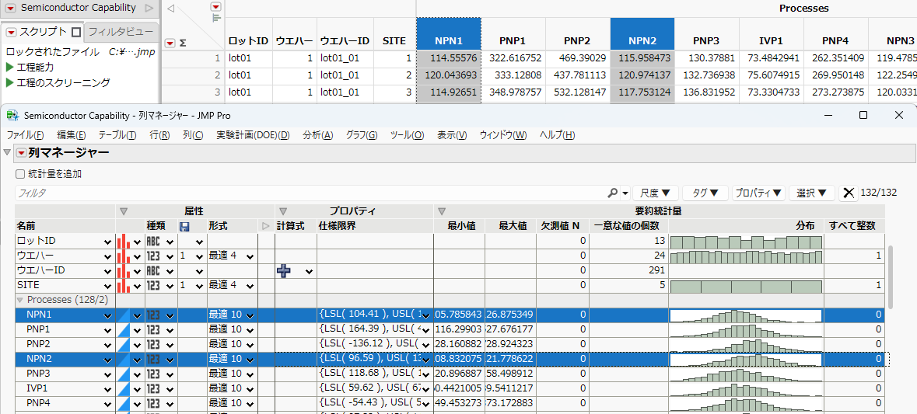
Task: Open red triangle menu of スクリプト tab
Action: point(11,32)
